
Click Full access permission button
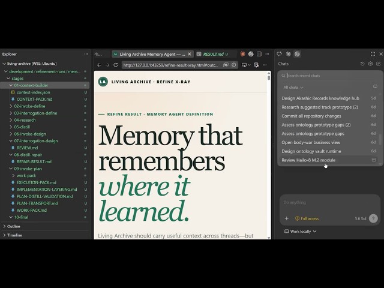point(307,218)
